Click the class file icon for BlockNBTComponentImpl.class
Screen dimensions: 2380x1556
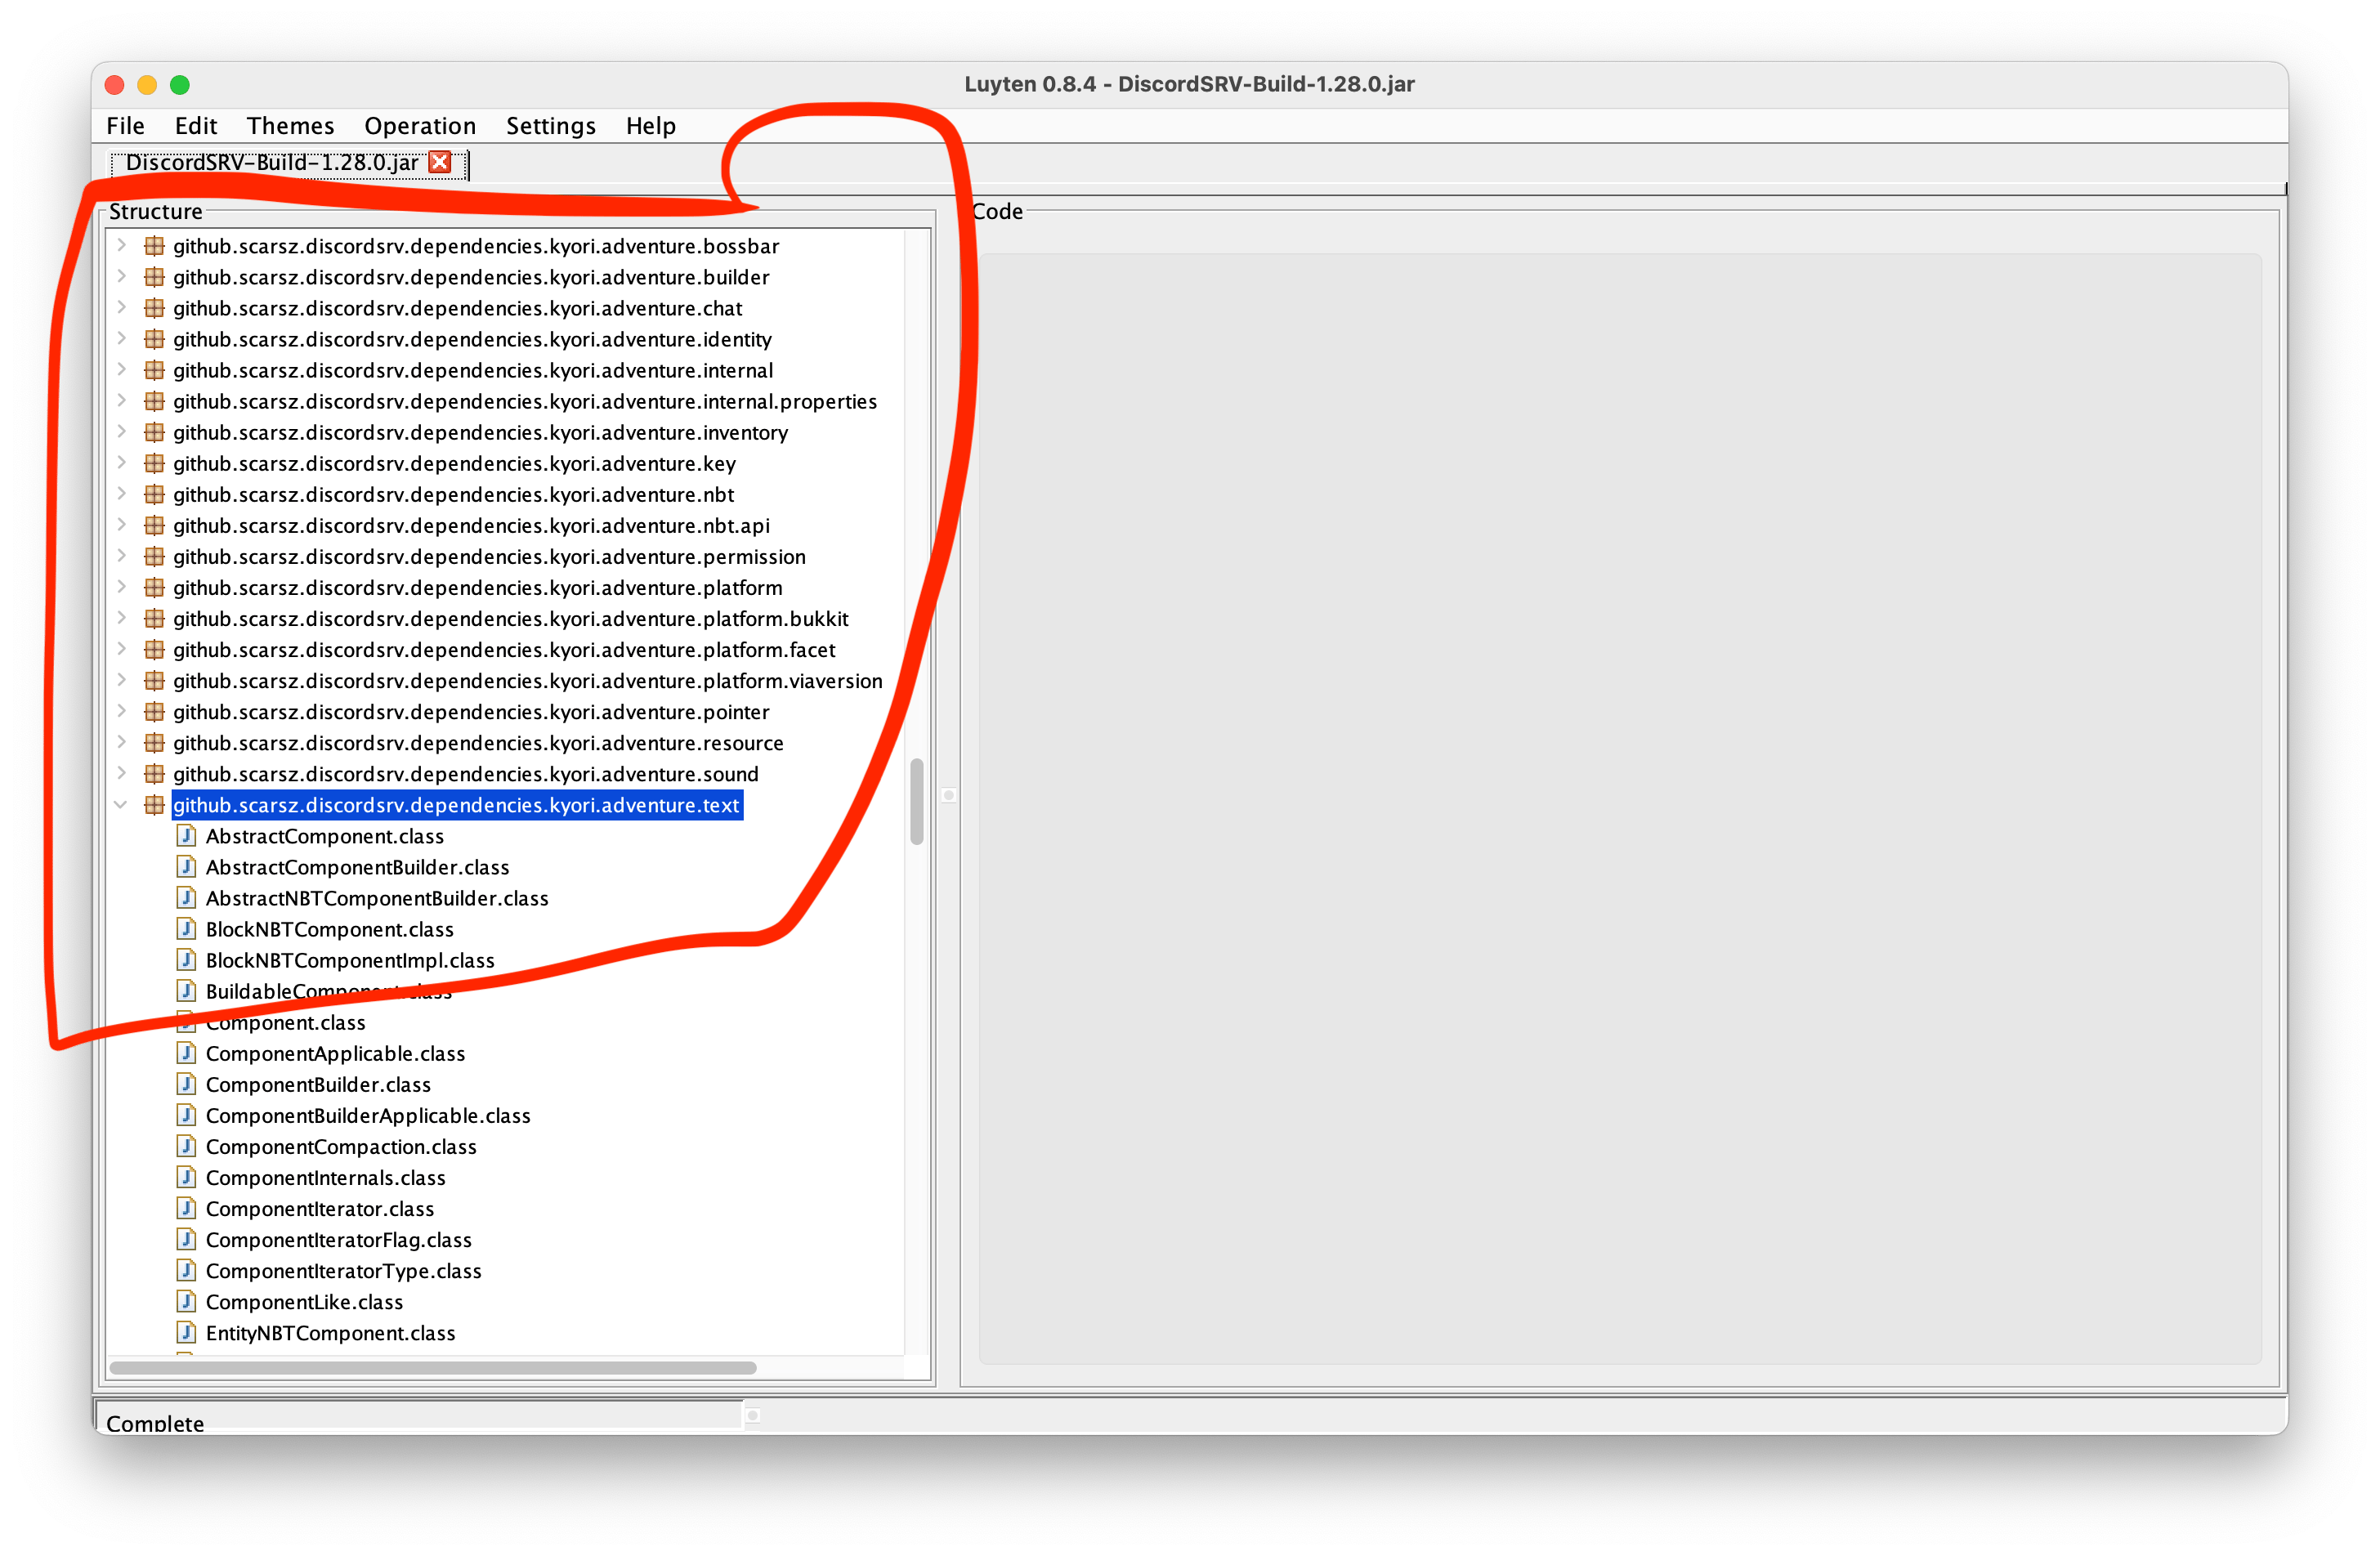coord(186,959)
